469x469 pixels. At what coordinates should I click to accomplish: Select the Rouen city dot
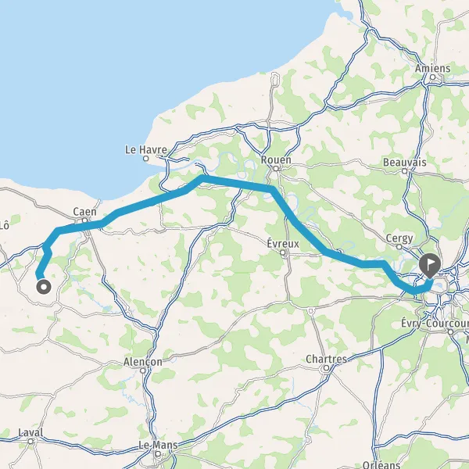tap(276, 169)
